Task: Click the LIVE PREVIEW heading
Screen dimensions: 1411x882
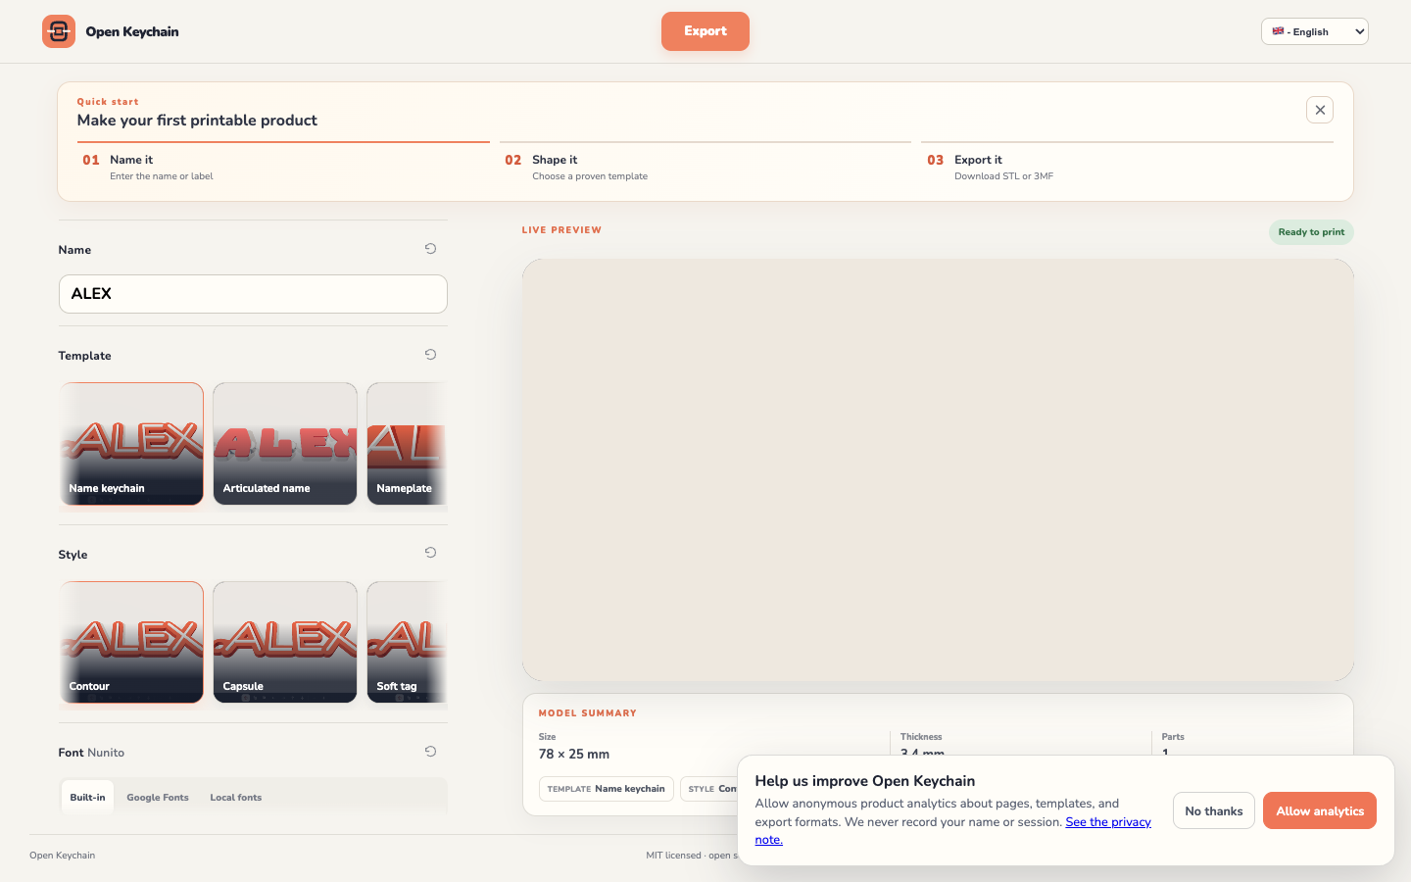Action: tap(561, 230)
